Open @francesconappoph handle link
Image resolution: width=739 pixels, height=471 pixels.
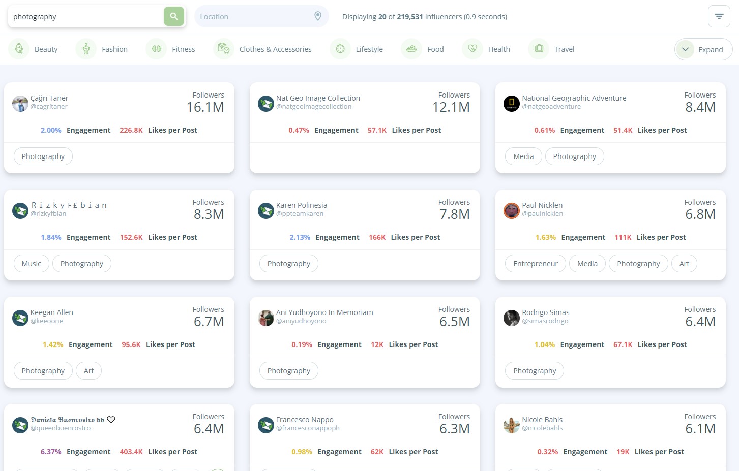point(308,428)
